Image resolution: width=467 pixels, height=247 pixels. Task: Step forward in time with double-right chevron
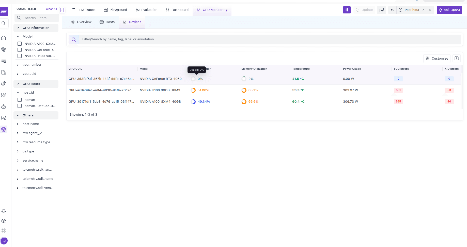[430, 10]
